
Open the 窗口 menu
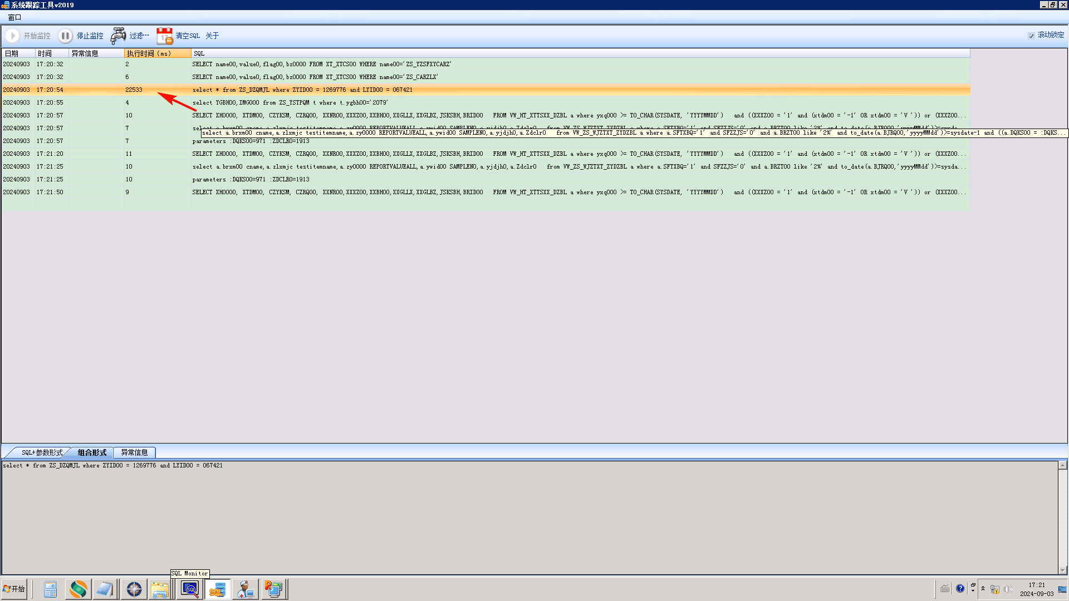14,17
